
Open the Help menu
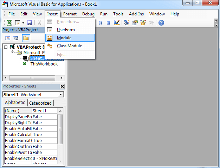[175, 14]
